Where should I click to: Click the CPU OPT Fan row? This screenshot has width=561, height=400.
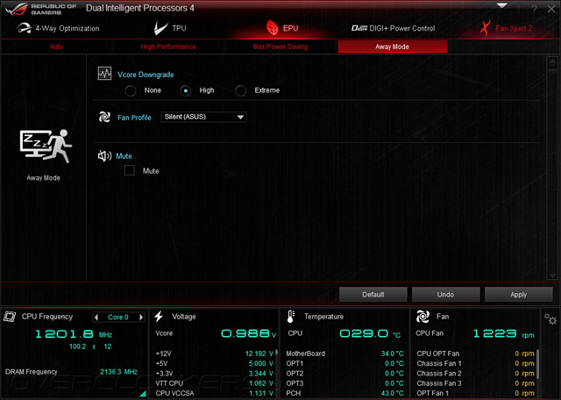(475, 354)
